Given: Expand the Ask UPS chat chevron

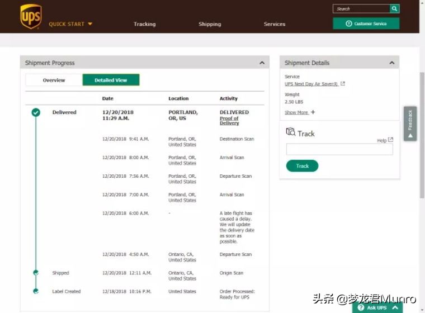Looking at the screenshot, I should [x=395, y=307].
